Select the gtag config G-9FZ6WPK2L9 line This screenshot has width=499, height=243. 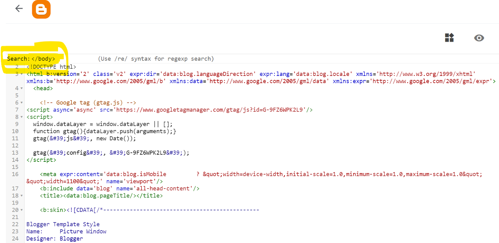pos(111,153)
